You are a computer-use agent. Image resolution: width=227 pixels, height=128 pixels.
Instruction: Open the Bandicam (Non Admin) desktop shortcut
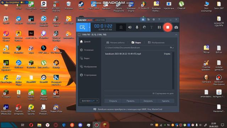(219, 80)
